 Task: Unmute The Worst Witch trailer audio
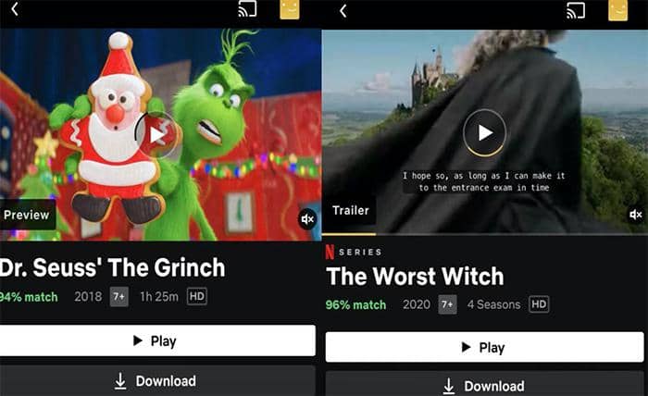pos(636,215)
